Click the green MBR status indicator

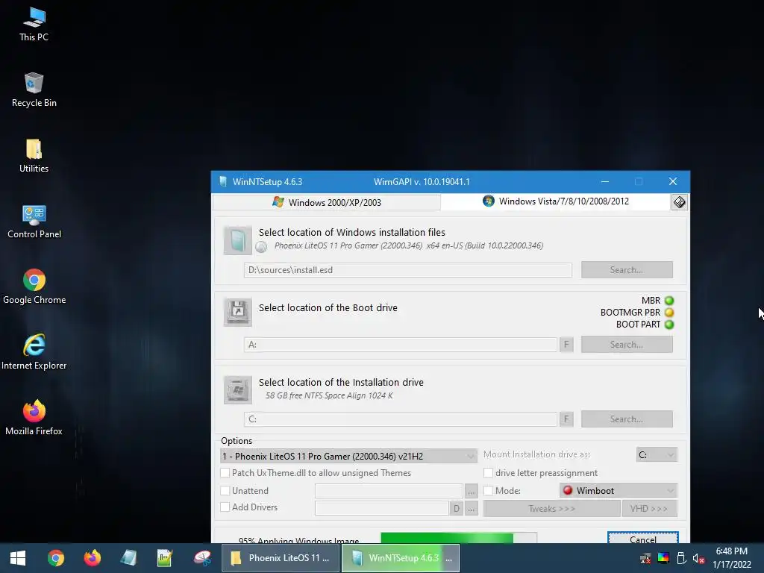669,301
